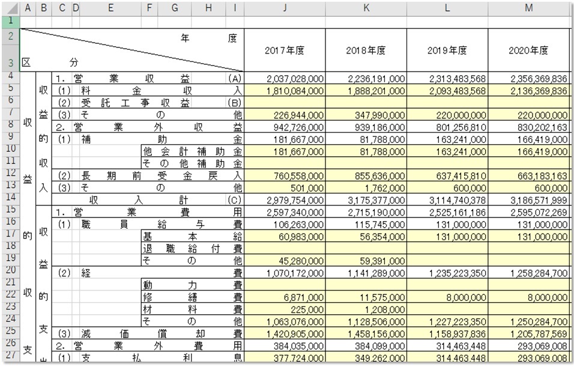Click the cell with value 1,762,000
Image resolution: width=574 pixels, height=367 pixels.
(366, 188)
